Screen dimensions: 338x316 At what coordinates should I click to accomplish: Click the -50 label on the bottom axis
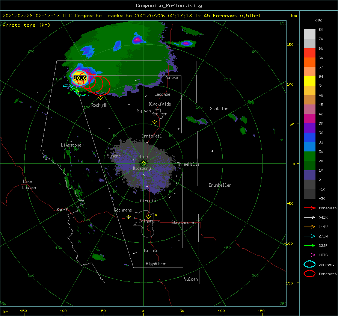102,311
